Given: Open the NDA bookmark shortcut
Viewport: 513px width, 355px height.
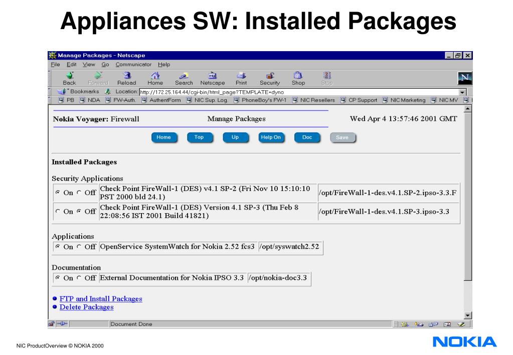Looking at the screenshot, I should click(90, 100).
